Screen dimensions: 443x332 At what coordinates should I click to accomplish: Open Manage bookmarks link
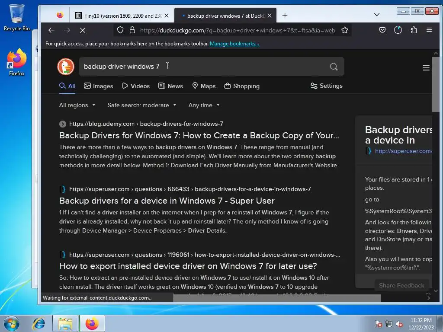coord(234,44)
